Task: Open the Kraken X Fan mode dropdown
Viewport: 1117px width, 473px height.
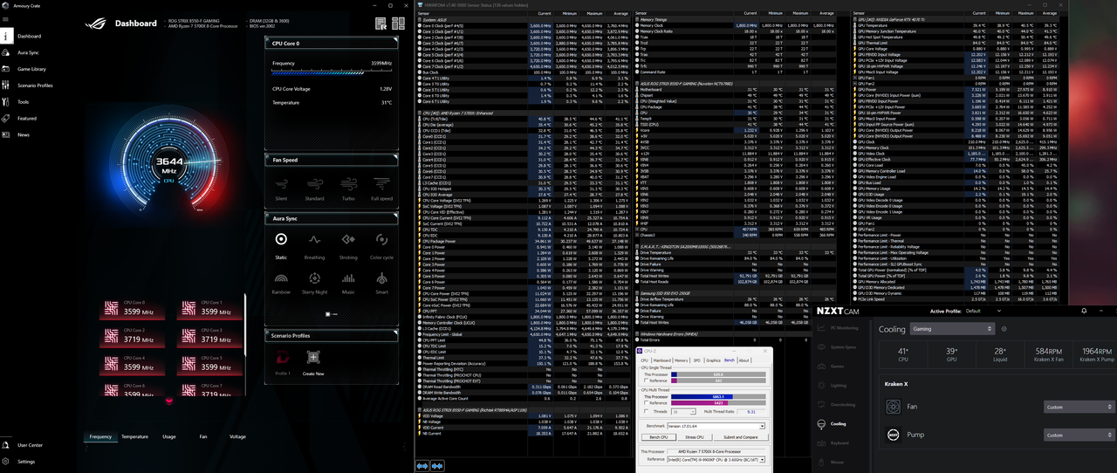Action: pos(1078,407)
